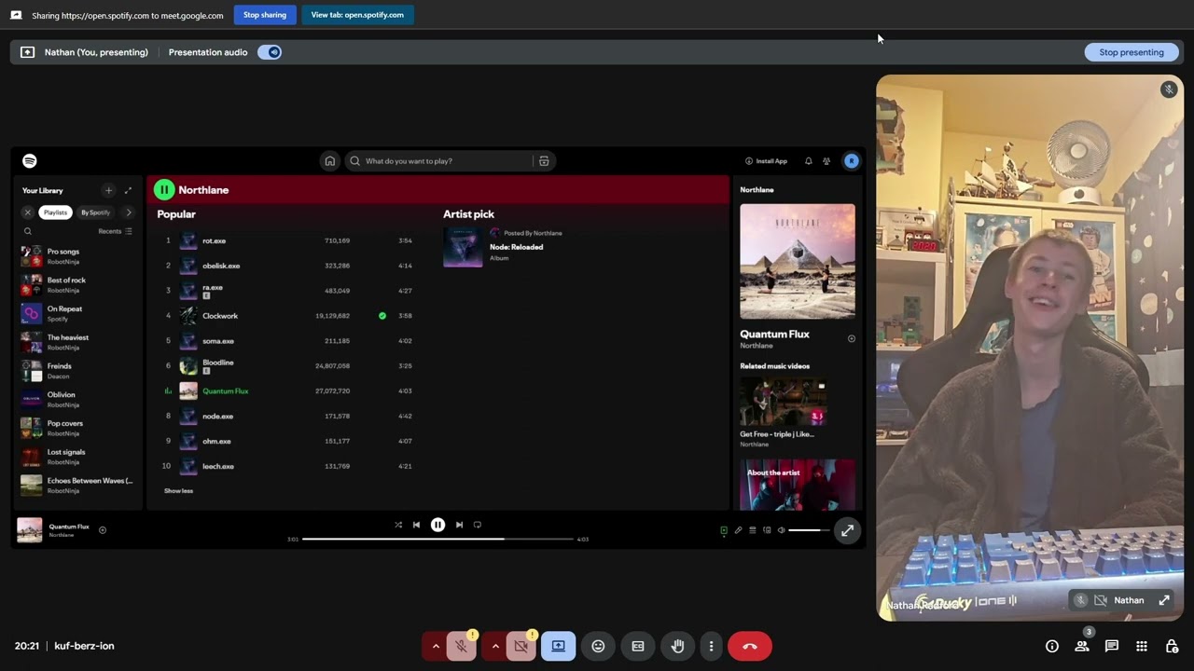This screenshot has height=671, width=1194.
Task: Expand Nathan's video tile
Action: coord(1164,600)
